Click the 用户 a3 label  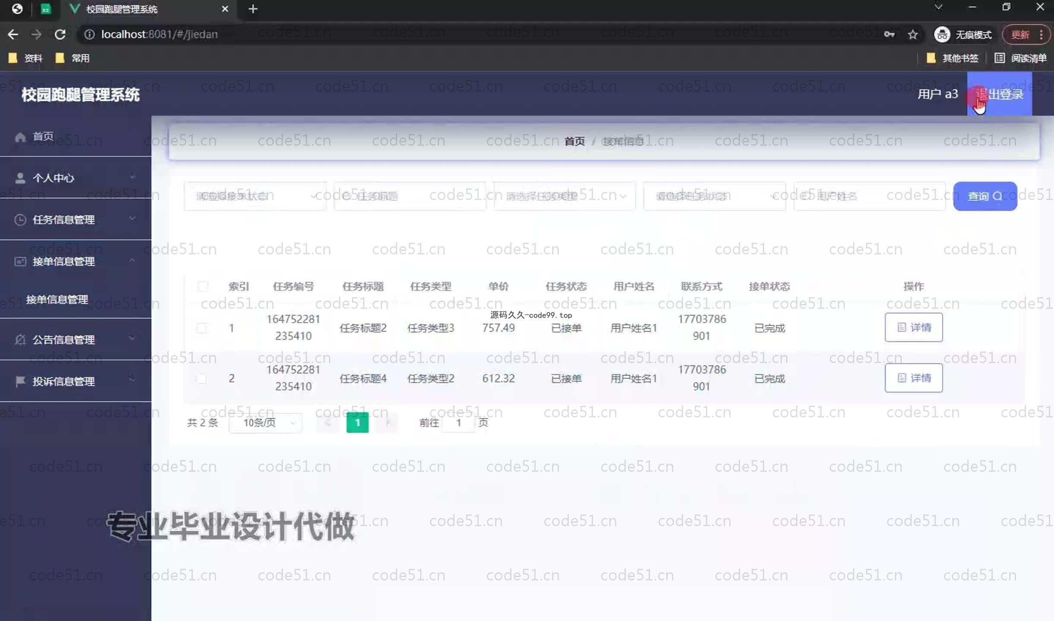[x=938, y=94]
